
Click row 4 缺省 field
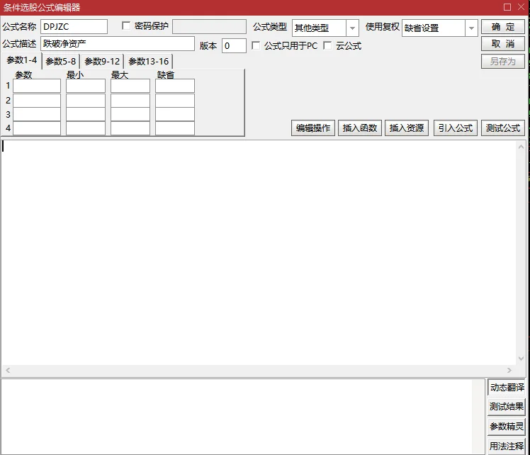click(x=175, y=128)
